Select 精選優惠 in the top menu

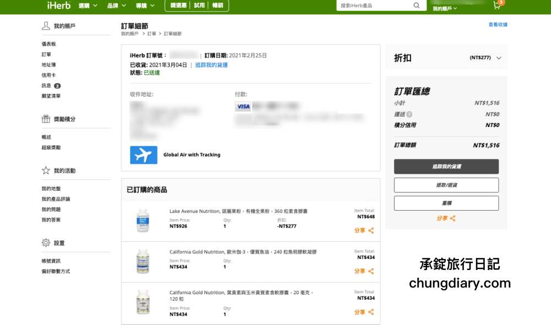click(179, 5)
